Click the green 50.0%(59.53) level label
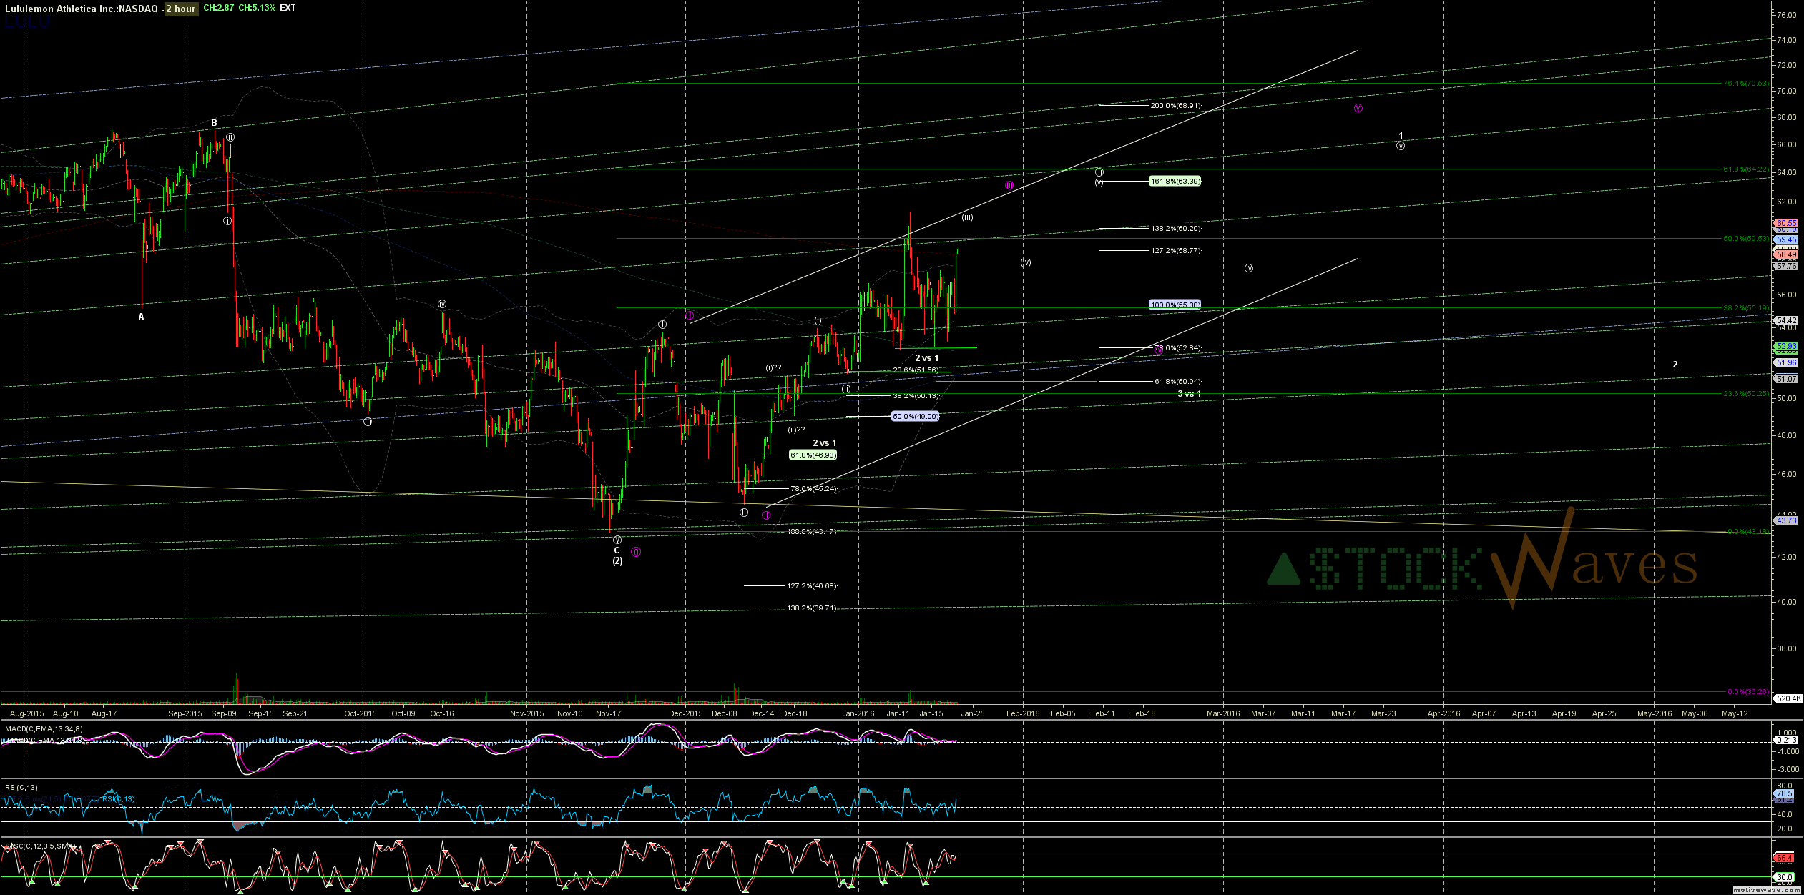 click(x=1745, y=239)
